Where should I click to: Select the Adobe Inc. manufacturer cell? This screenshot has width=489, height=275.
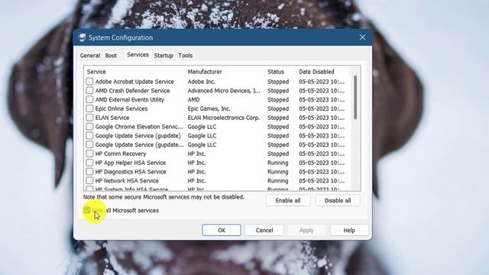201,82
